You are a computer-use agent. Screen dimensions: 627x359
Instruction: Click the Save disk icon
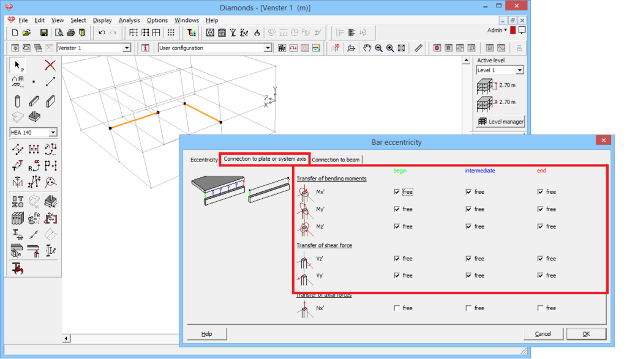coord(44,32)
